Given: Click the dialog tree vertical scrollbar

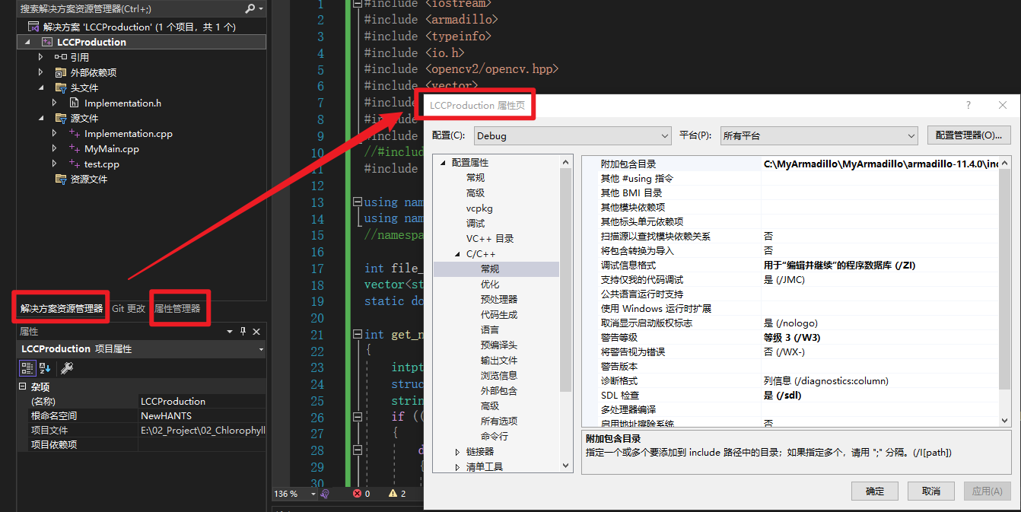Looking at the screenshot, I should [566, 315].
